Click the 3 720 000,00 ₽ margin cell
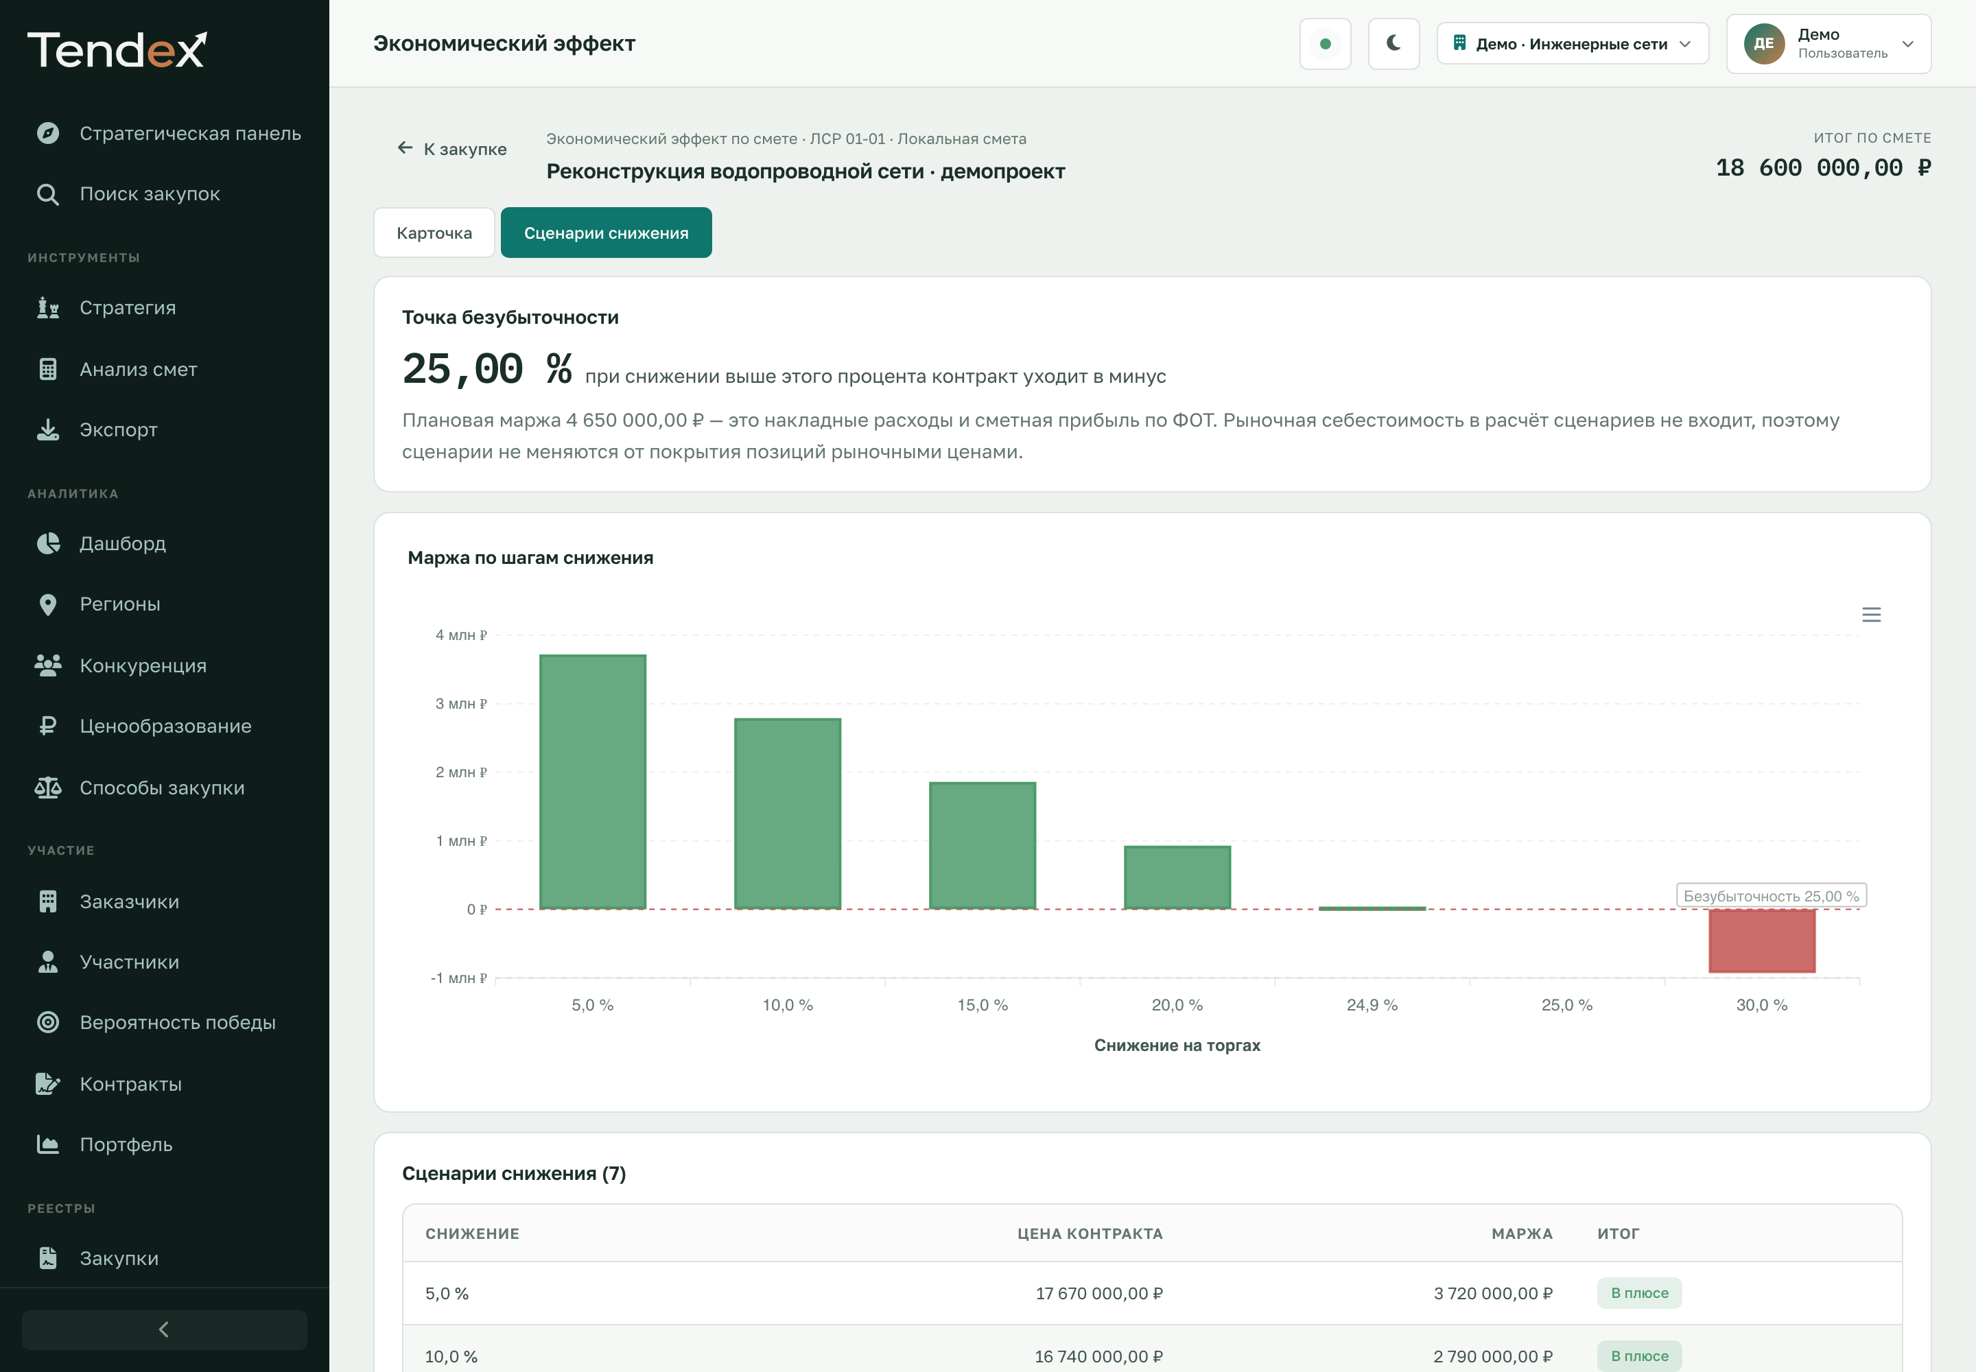Screen dimensions: 1976x1372 click(x=1493, y=1294)
